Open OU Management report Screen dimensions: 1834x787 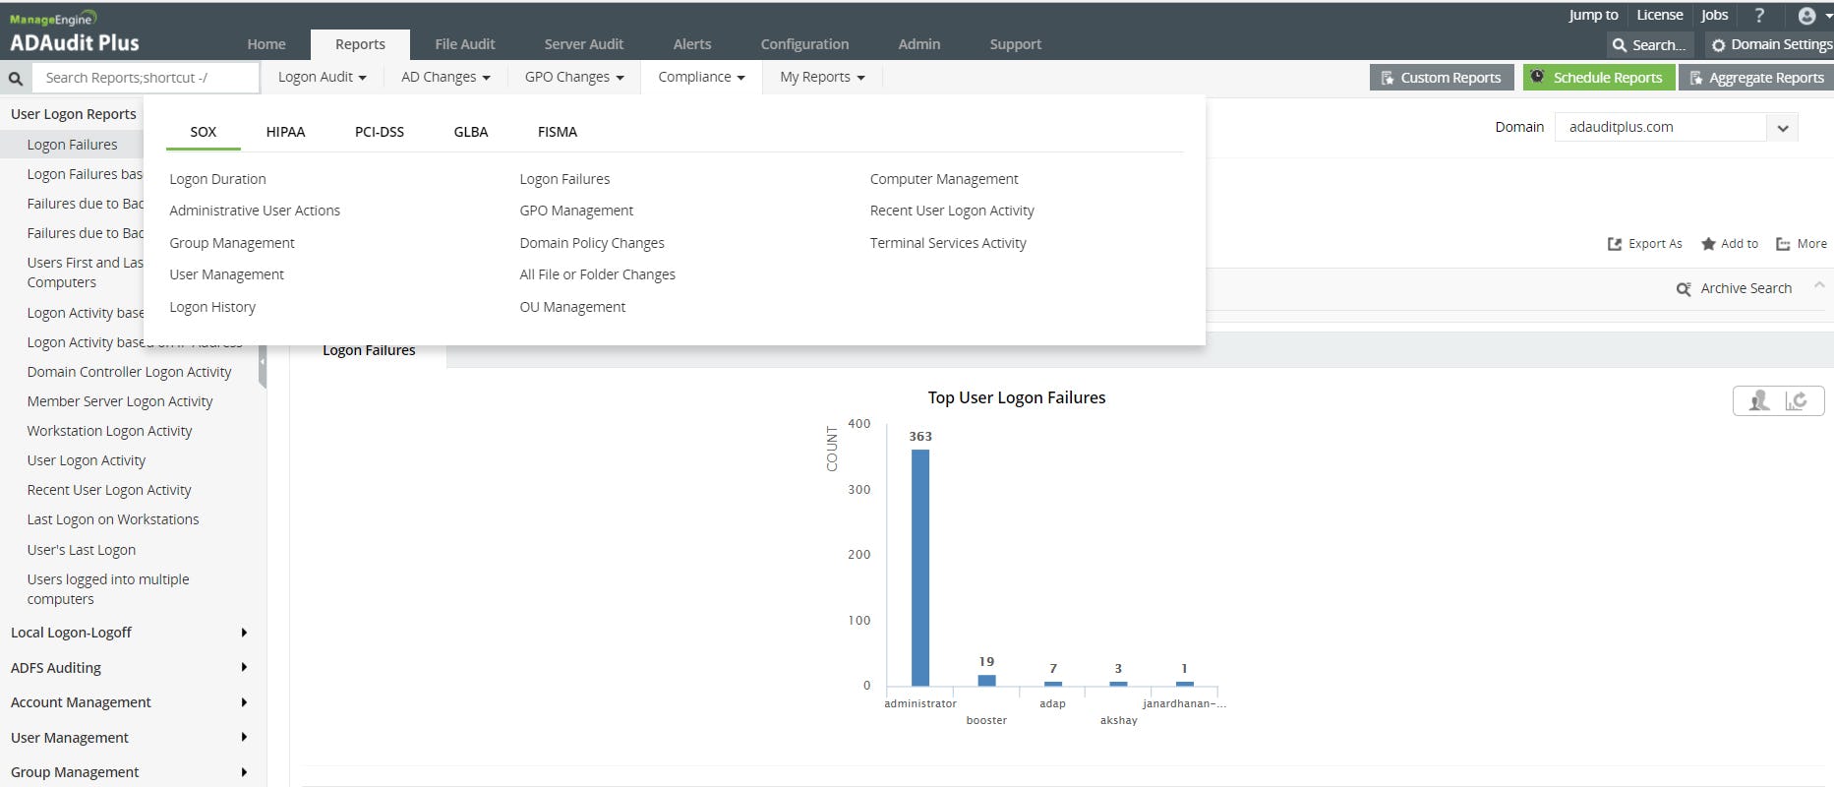point(572,307)
